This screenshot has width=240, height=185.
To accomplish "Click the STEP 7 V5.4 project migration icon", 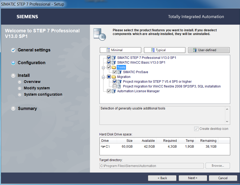I will pos(119,82).
